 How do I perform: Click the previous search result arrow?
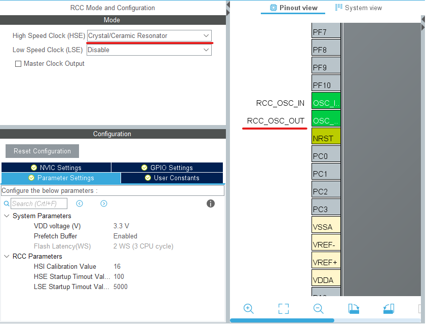[80, 203]
